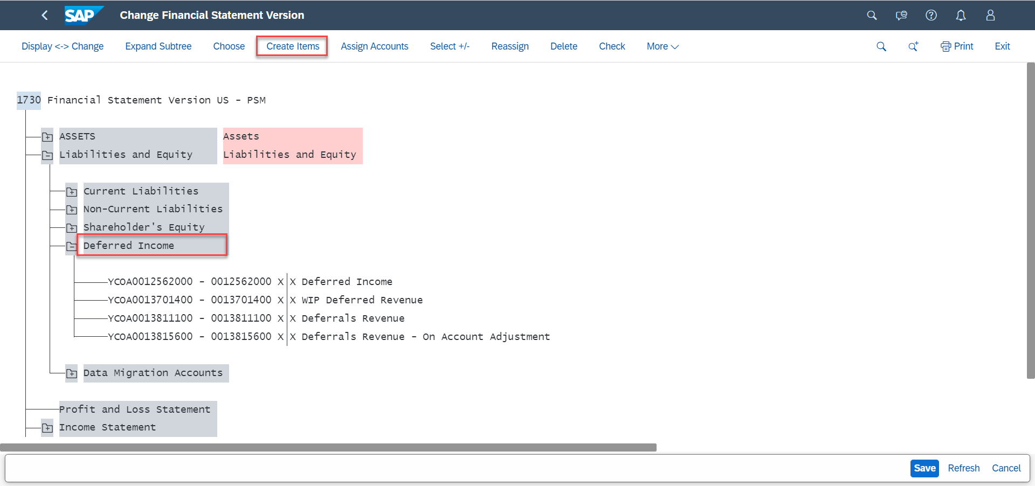Click Reassign in the toolbar
Viewport: 1035px width, 486px height.
click(x=510, y=46)
